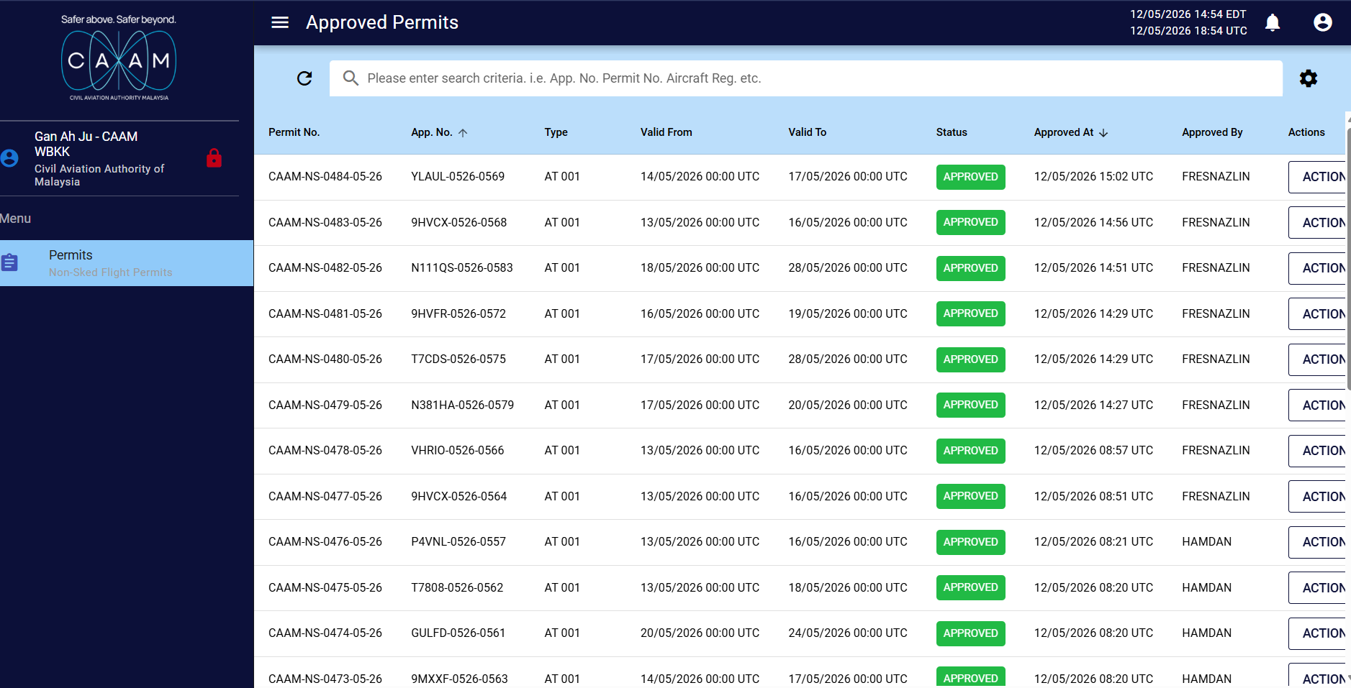Select permit number CAAM-NS-0484-05-26
Screen dimensions: 1351x688
click(x=325, y=176)
